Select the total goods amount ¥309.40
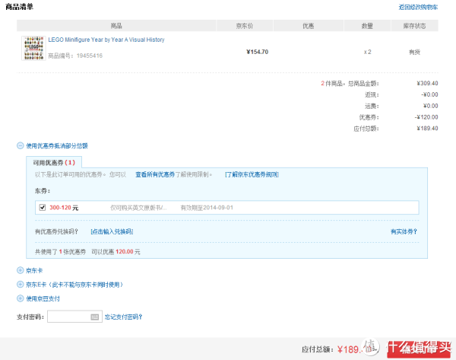The width and height of the screenshot is (456, 360). pyautogui.click(x=427, y=83)
